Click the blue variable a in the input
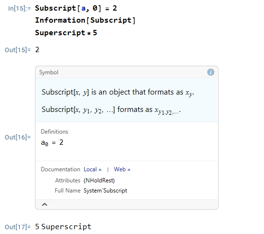Viewport: 264px width, 234px height. click(x=83, y=8)
